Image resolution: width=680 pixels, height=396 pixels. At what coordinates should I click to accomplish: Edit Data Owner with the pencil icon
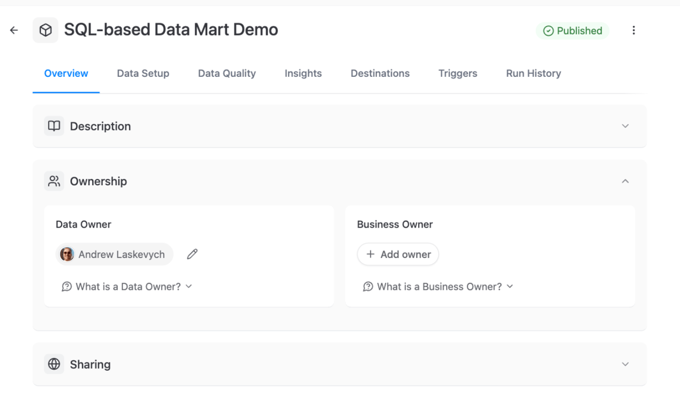192,254
